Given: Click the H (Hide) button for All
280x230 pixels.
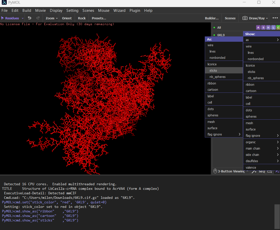Looking at the screenshot, I should (268, 28).
